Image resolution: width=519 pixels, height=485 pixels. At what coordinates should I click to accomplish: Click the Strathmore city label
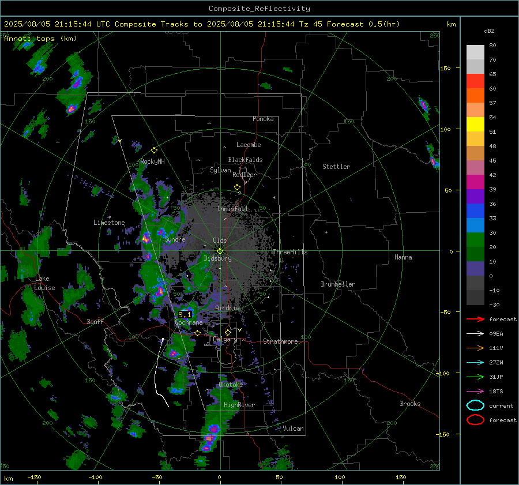pyautogui.click(x=280, y=341)
